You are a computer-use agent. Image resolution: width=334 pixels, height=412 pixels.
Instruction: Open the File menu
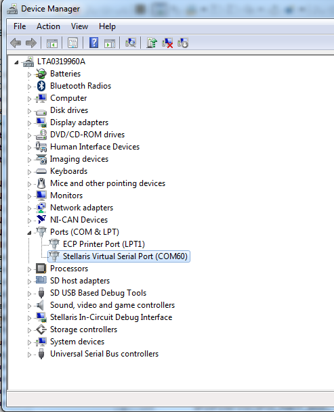[x=20, y=26]
